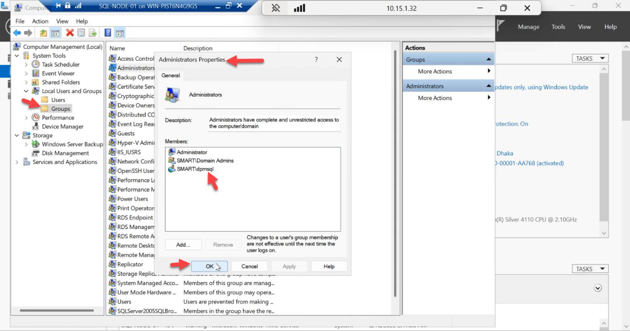Select the Users folder in tree

pyautogui.click(x=53, y=100)
